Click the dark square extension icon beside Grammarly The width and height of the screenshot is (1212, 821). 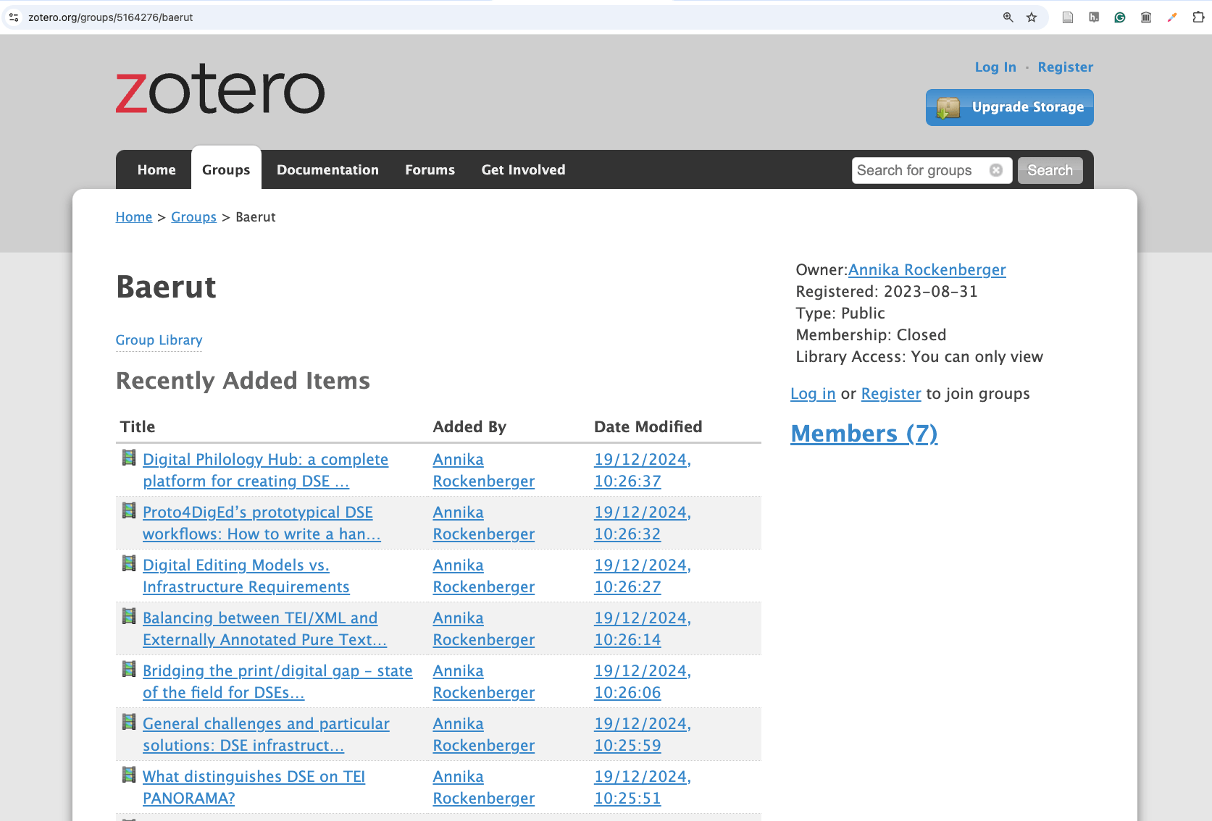[1094, 17]
